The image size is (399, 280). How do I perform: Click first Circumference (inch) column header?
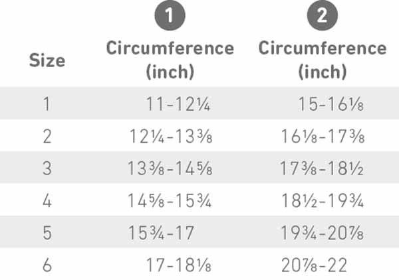[170, 60]
